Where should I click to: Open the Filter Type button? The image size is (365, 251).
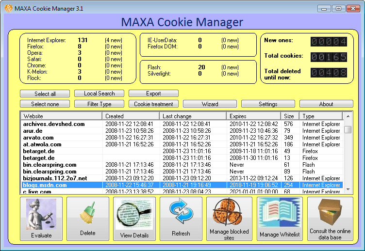pyautogui.click(x=99, y=104)
